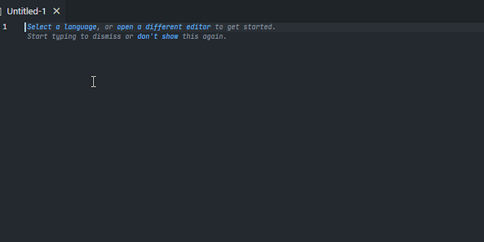
Task: Open the "open a different editor" link
Action: [164, 27]
